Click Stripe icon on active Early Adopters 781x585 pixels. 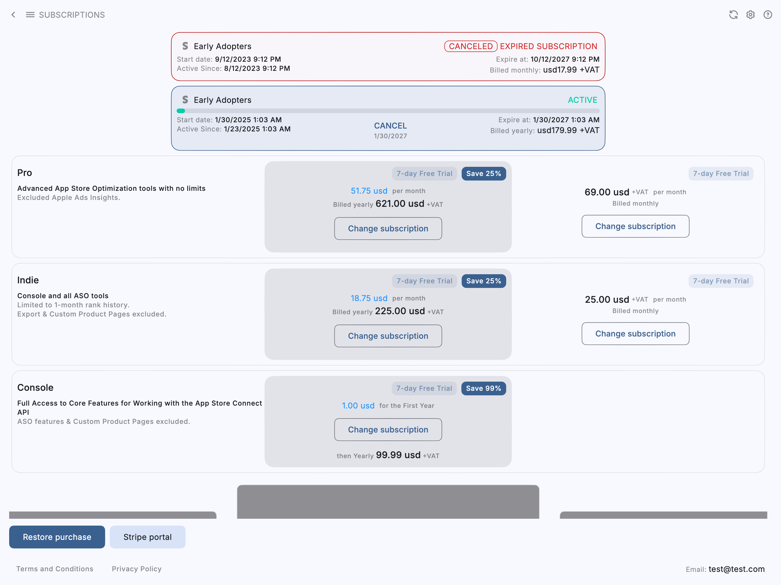click(185, 100)
